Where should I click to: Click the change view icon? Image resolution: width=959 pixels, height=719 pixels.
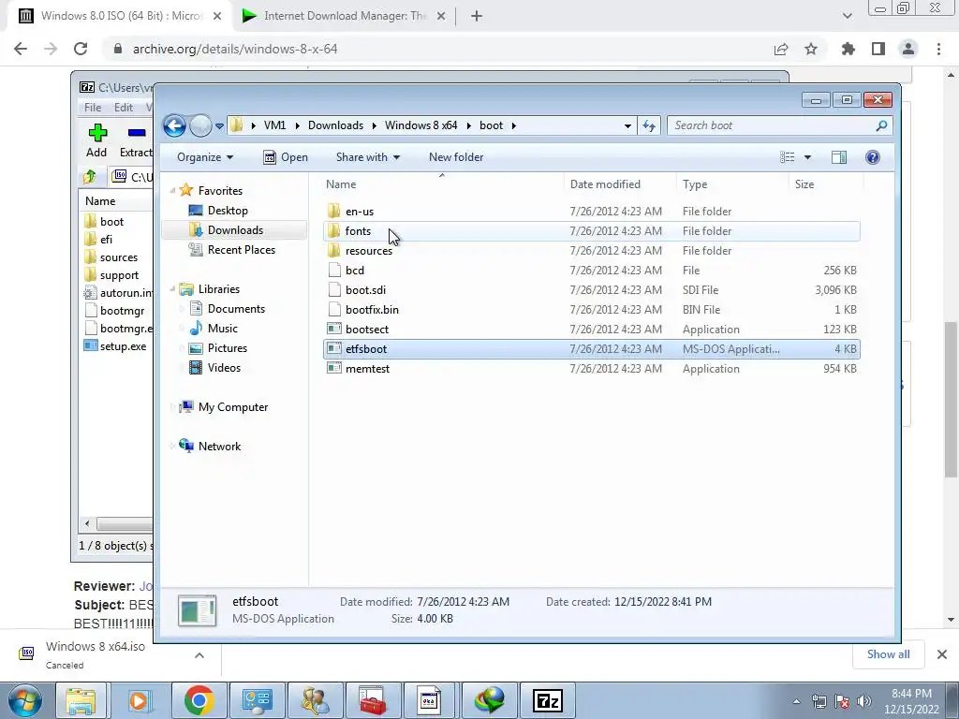(787, 157)
